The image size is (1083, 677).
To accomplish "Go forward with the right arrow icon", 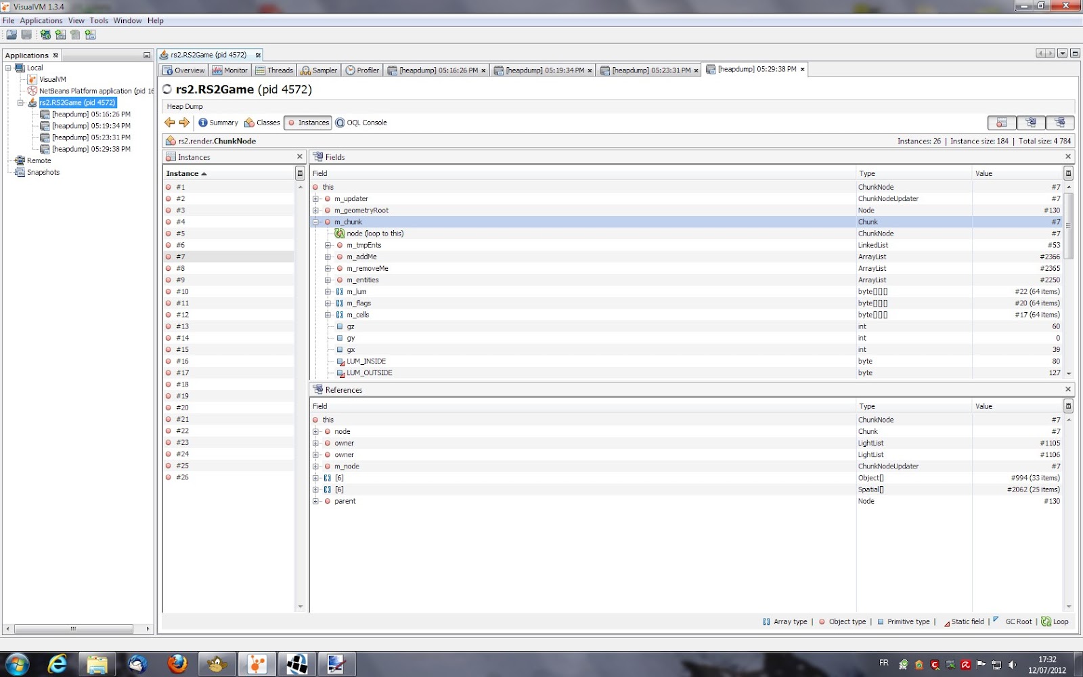I will (x=184, y=123).
